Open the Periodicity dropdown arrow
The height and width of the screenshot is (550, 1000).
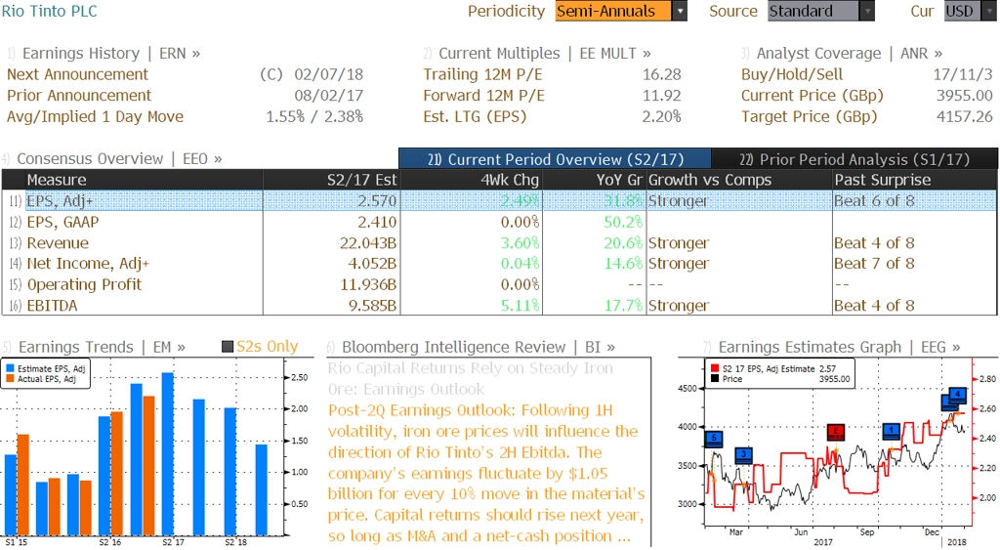(680, 11)
